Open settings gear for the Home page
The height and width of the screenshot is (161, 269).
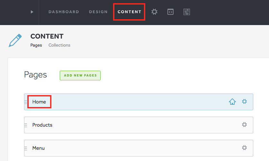tap(244, 102)
